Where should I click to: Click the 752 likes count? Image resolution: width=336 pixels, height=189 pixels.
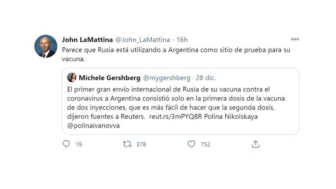[205, 144]
